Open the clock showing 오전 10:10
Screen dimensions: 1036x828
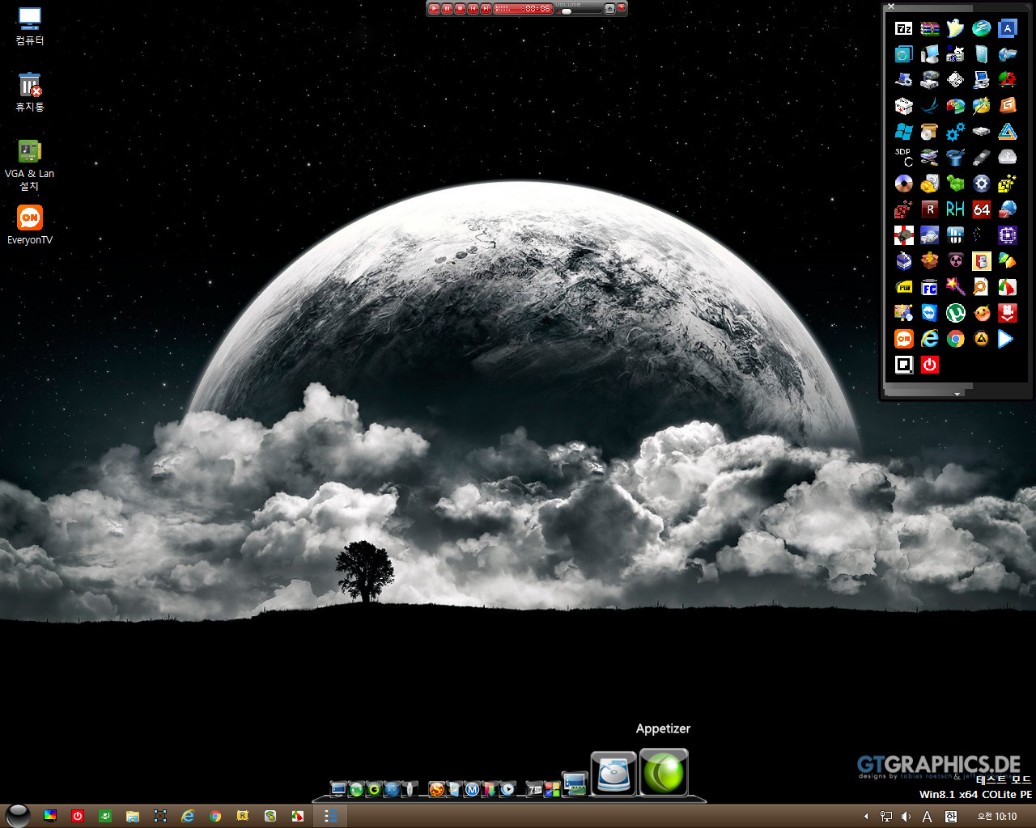(997, 817)
